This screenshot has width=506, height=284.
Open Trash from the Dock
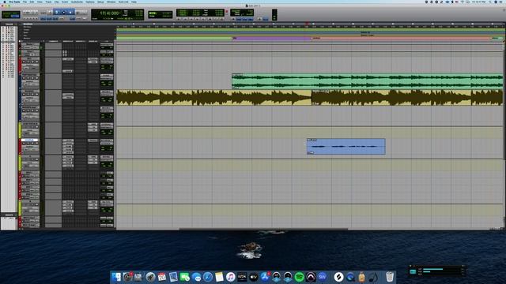390,277
